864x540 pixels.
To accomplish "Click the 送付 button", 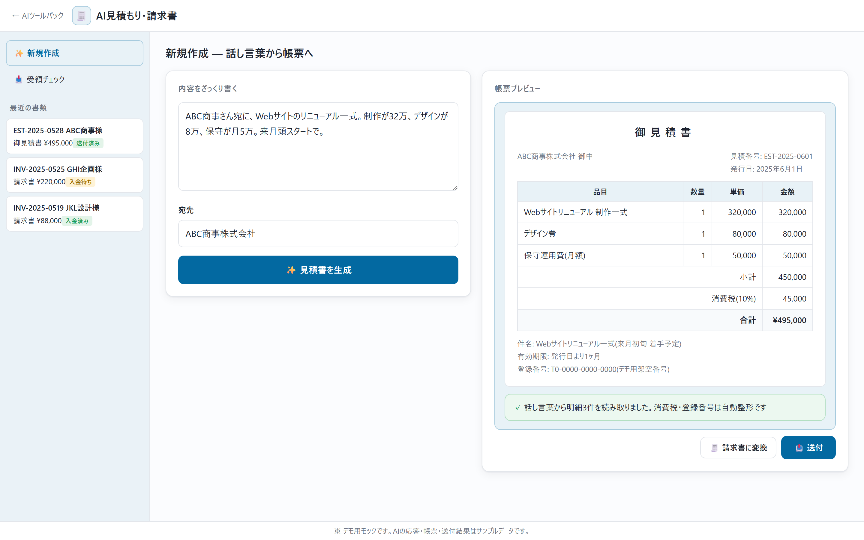I will (808, 448).
